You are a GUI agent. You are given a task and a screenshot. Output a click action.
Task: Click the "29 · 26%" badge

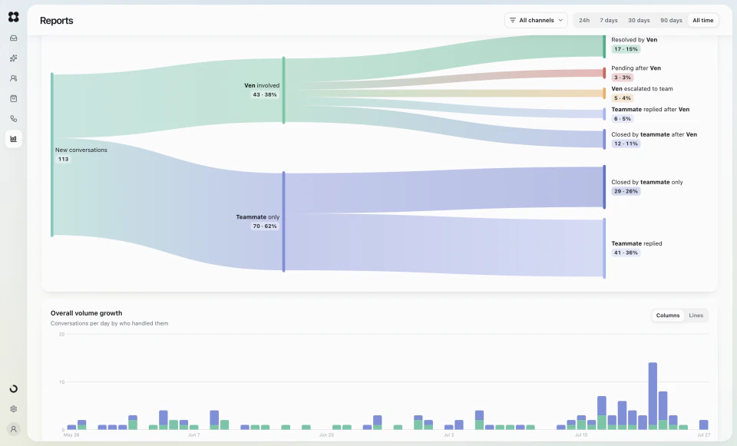pyautogui.click(x=626, y=191)
